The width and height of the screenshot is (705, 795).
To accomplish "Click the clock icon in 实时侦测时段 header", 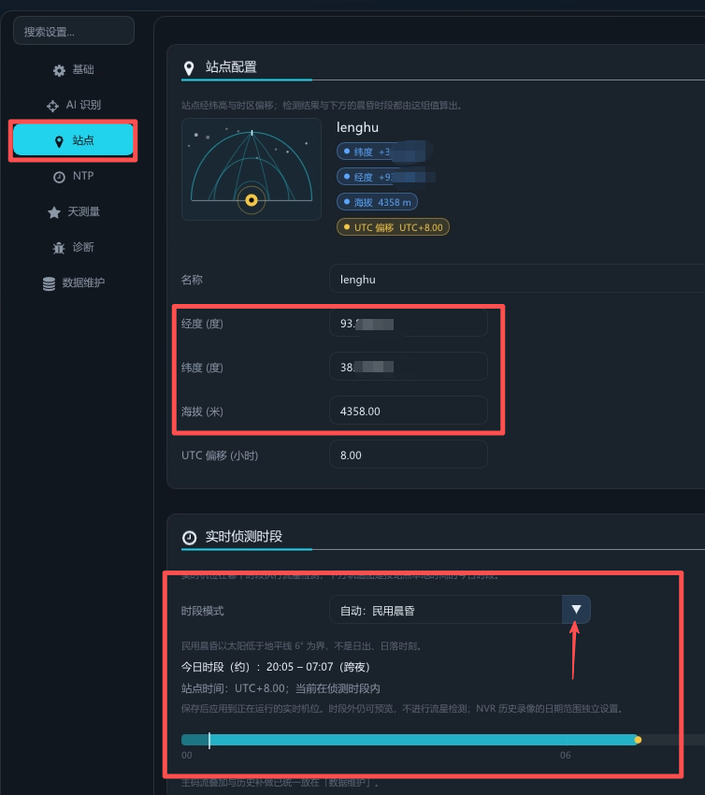I will coord(190,538).
